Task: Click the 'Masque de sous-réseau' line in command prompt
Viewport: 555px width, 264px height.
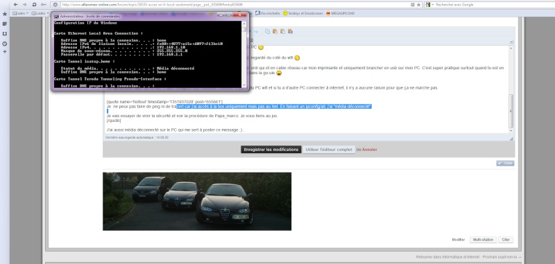Action: [x=124, y=51]
